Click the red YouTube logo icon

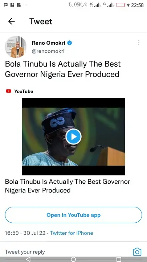(8, 91)
